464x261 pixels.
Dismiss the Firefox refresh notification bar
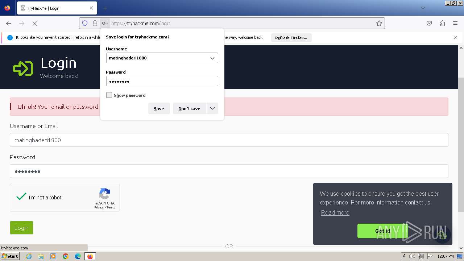coord(455,38)
